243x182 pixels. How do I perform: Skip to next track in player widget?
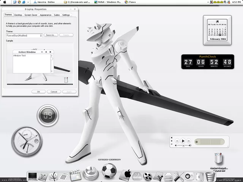click(x=189, y=141)
